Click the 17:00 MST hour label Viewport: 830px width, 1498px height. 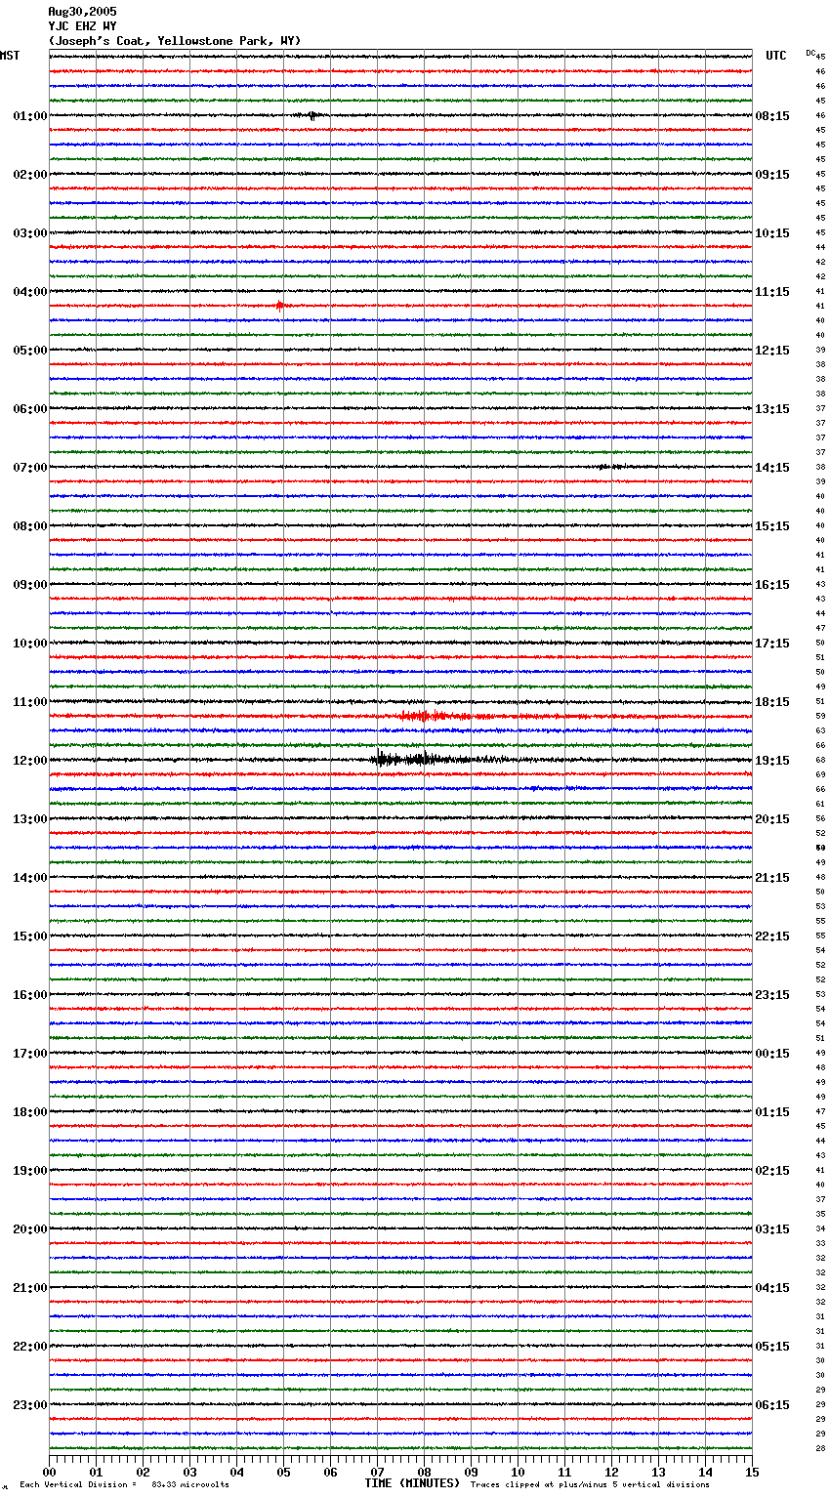coord(30,1054)
